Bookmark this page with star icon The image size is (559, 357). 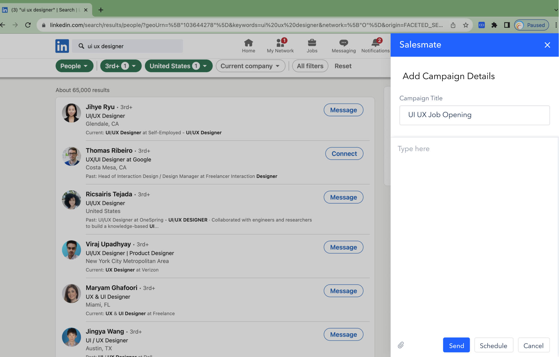(x=466, y=25)
